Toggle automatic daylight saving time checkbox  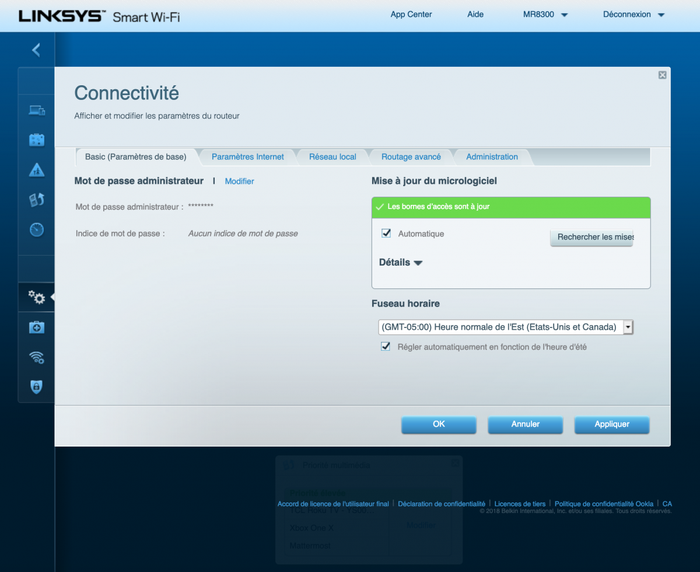[386, 347]
